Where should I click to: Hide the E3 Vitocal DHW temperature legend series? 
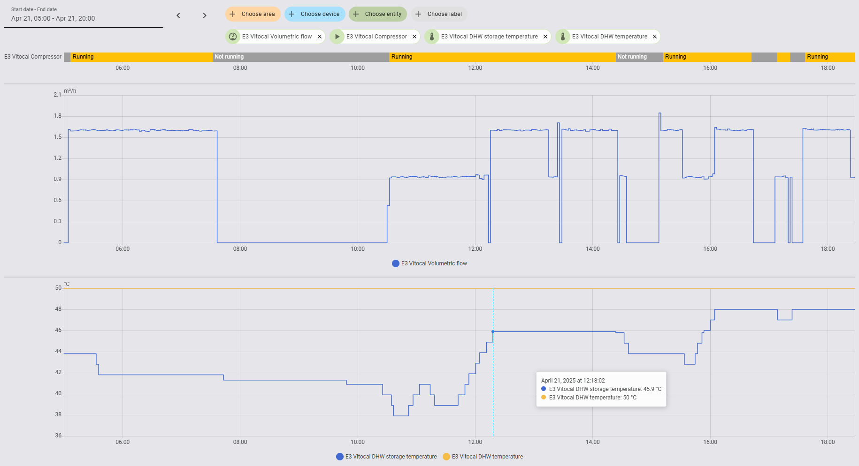483,457
